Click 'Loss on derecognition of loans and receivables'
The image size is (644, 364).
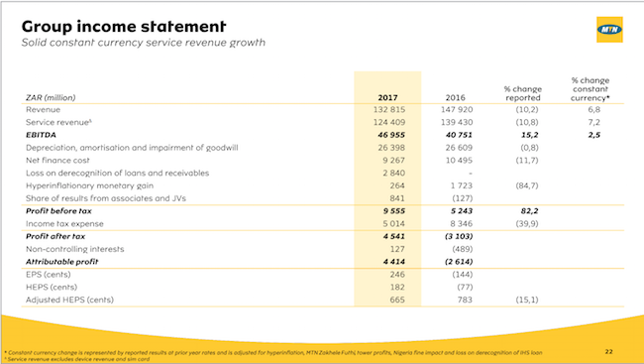click(117, 174)
